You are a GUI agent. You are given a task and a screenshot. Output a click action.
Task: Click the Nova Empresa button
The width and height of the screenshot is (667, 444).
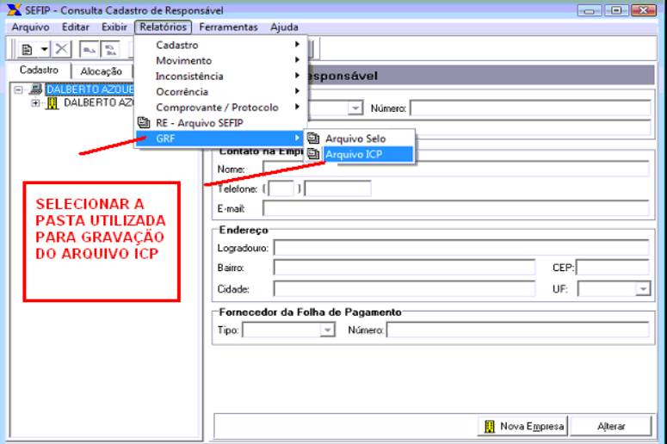(523, 426)
